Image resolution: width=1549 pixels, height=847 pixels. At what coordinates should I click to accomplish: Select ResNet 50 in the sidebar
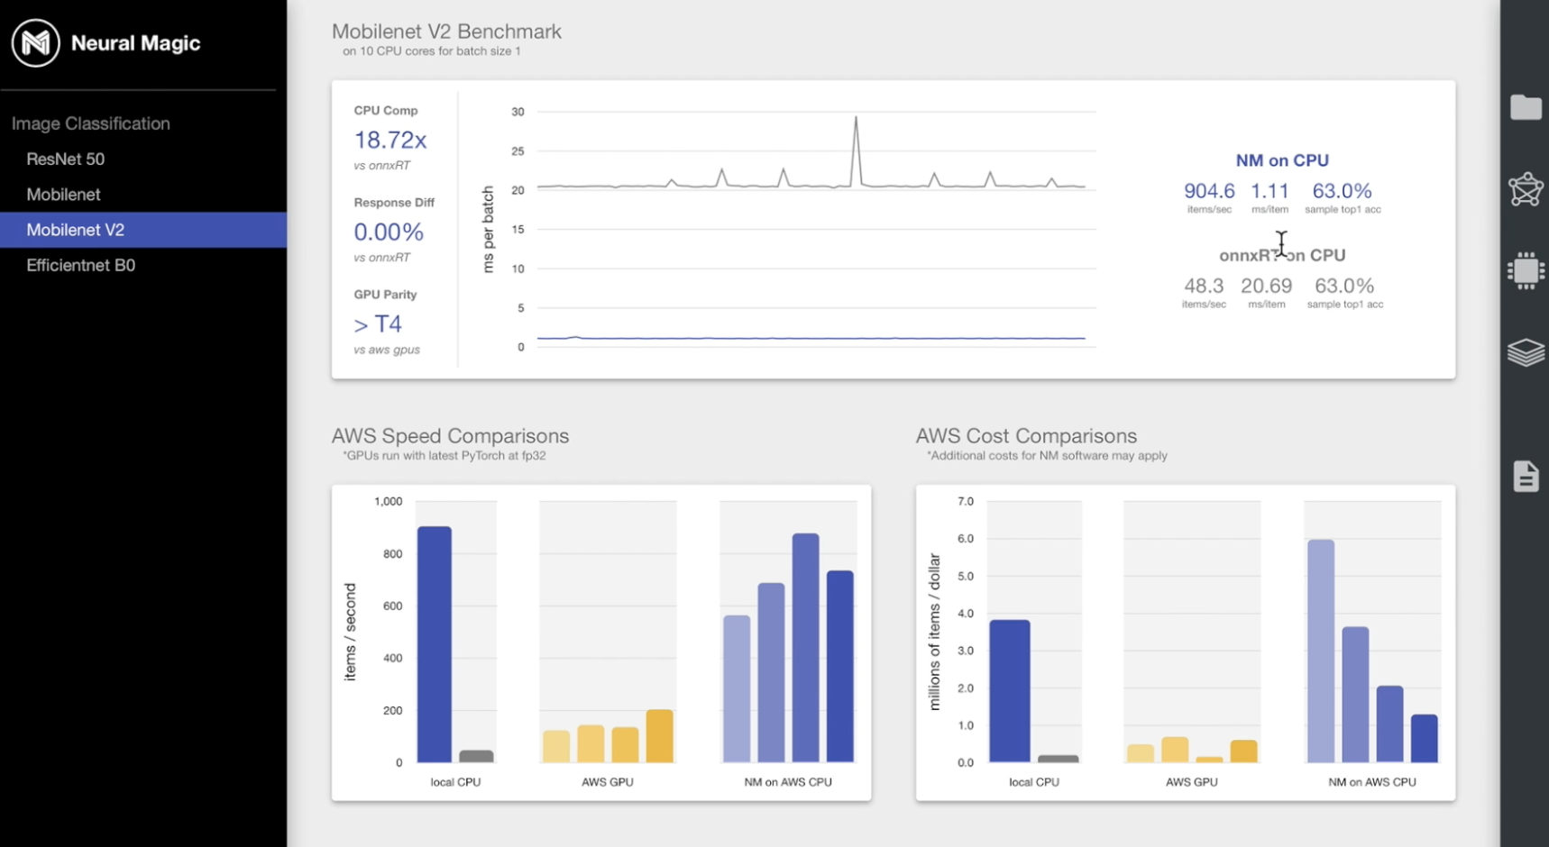tap(66, 159)
